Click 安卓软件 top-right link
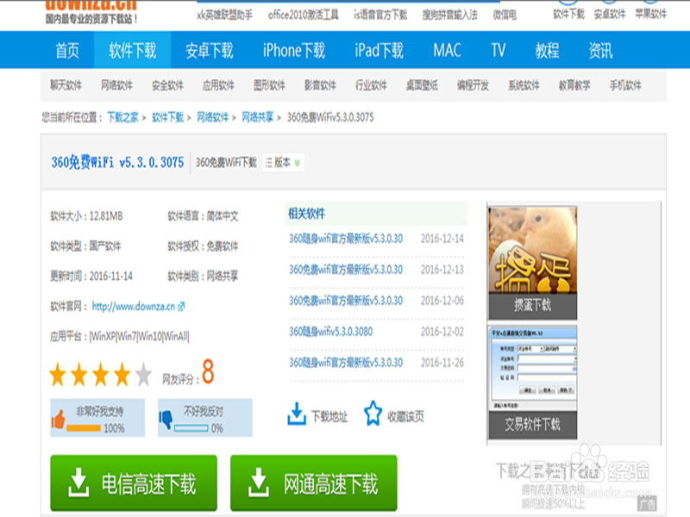Viewport: 690px width, 517px height. [x=610, y=14]
